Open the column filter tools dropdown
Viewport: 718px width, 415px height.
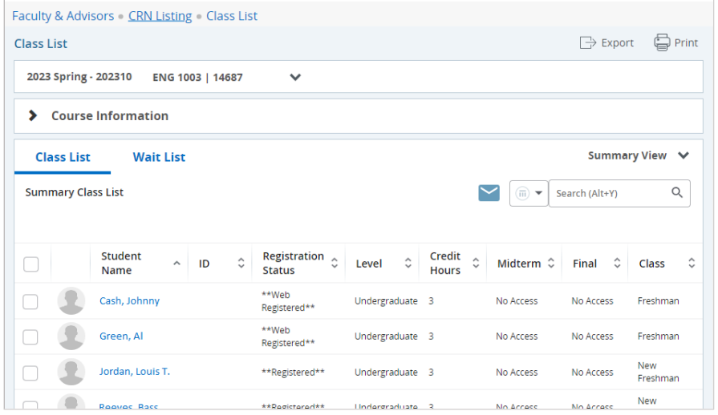pos(529,193)
